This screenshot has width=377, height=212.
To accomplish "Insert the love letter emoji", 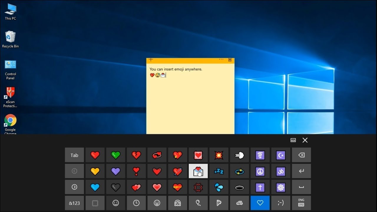I will 198,171.
